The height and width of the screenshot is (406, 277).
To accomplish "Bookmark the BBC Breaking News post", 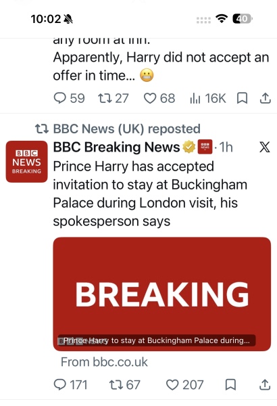I will click(230, 385).
